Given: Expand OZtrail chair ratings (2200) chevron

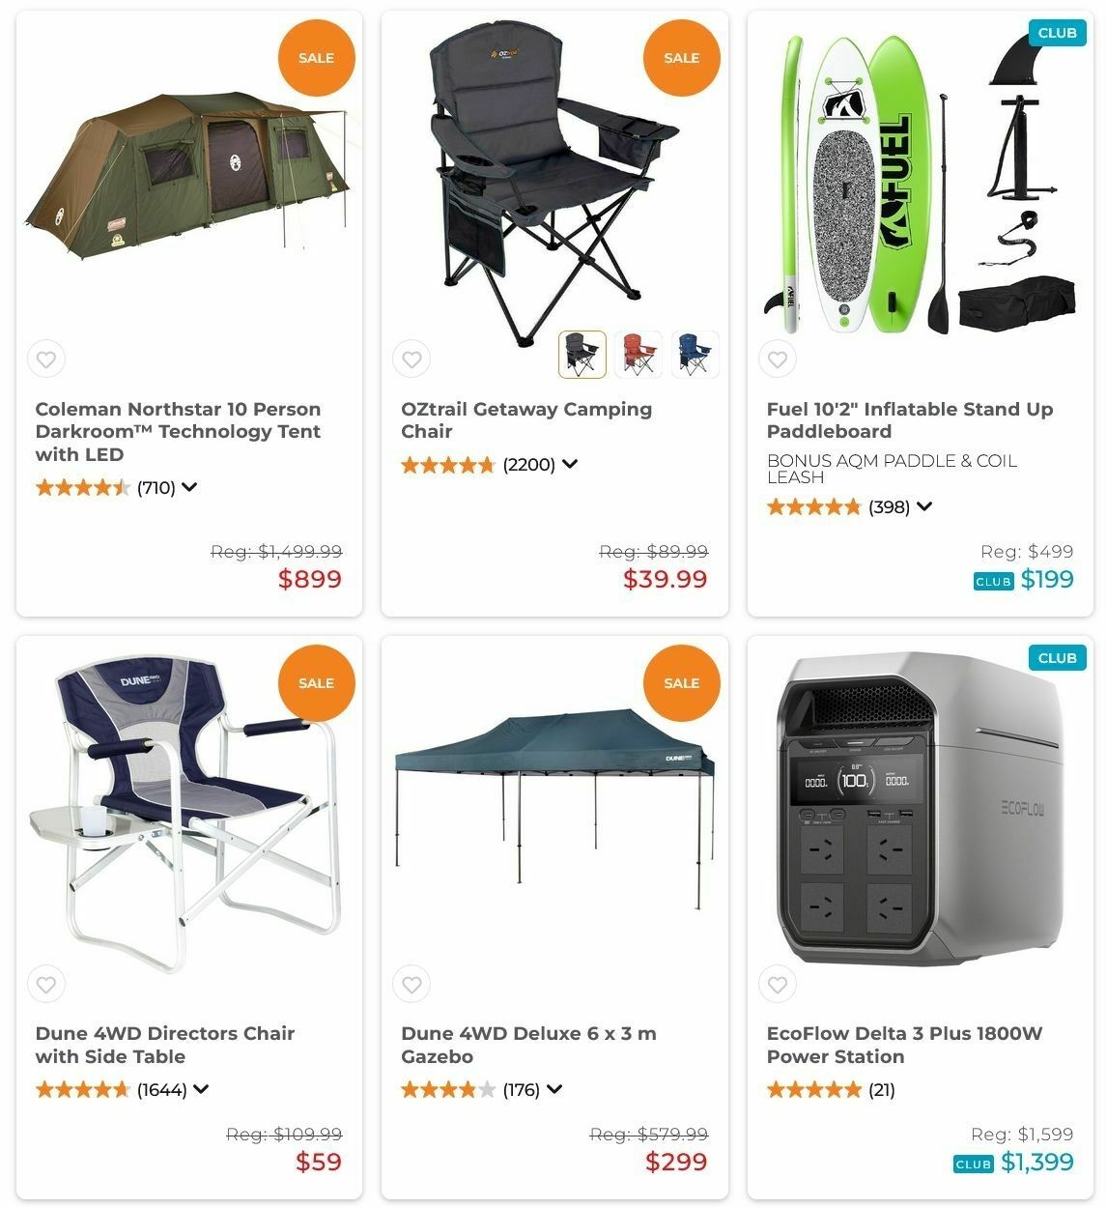Looking at the screenshot, I should tap(570, 464).
